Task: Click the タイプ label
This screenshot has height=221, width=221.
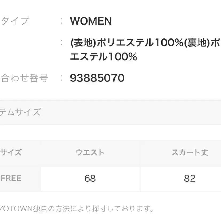Action: click(15, 21)
